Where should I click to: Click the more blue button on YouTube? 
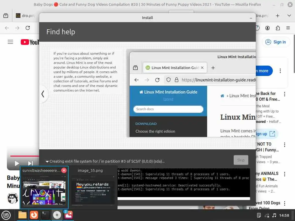pyautogui.click(x=264, y=71)
